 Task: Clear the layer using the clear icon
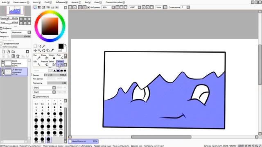coord(13,56)
